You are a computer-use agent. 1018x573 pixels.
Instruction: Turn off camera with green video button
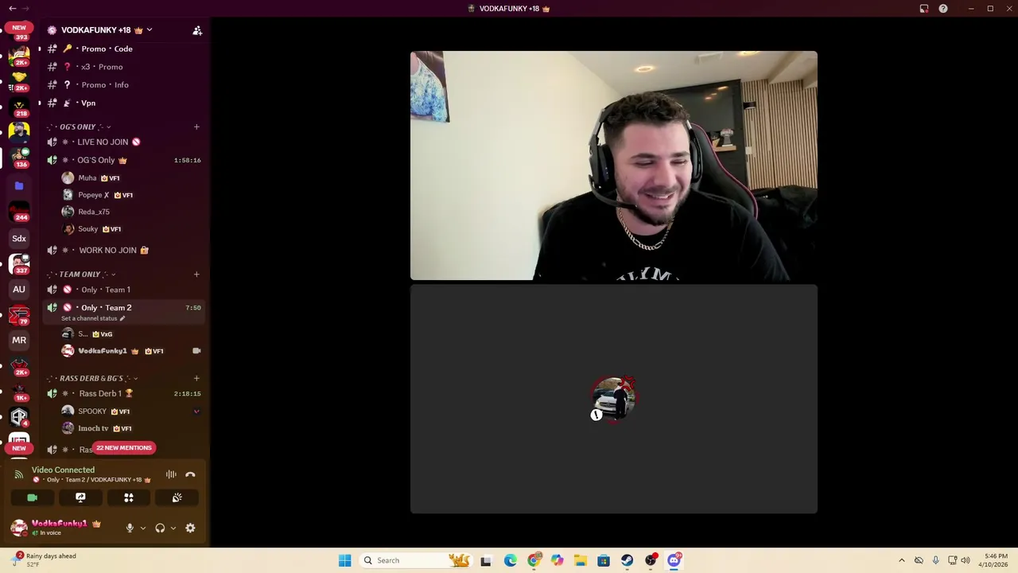pyautogui.click(x=33, y=497)
